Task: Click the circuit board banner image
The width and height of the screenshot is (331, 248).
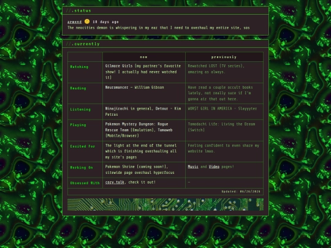Action: [165, 205]
